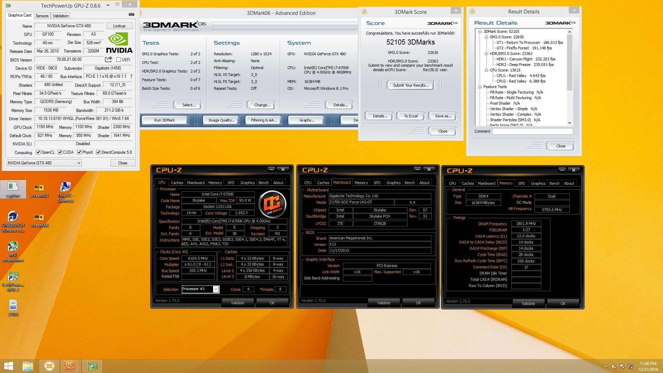This screenshot has height=373, width=663.
Task: Click the volume icon in the system tray
Action: [614, 366]
